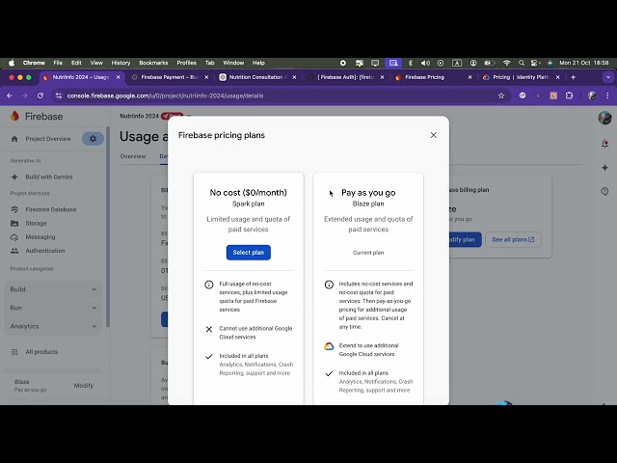The height and width of the screenshot is (463, 617).
Task: Click the info icon in Spark plan card
Action: [x=209, y=285]
